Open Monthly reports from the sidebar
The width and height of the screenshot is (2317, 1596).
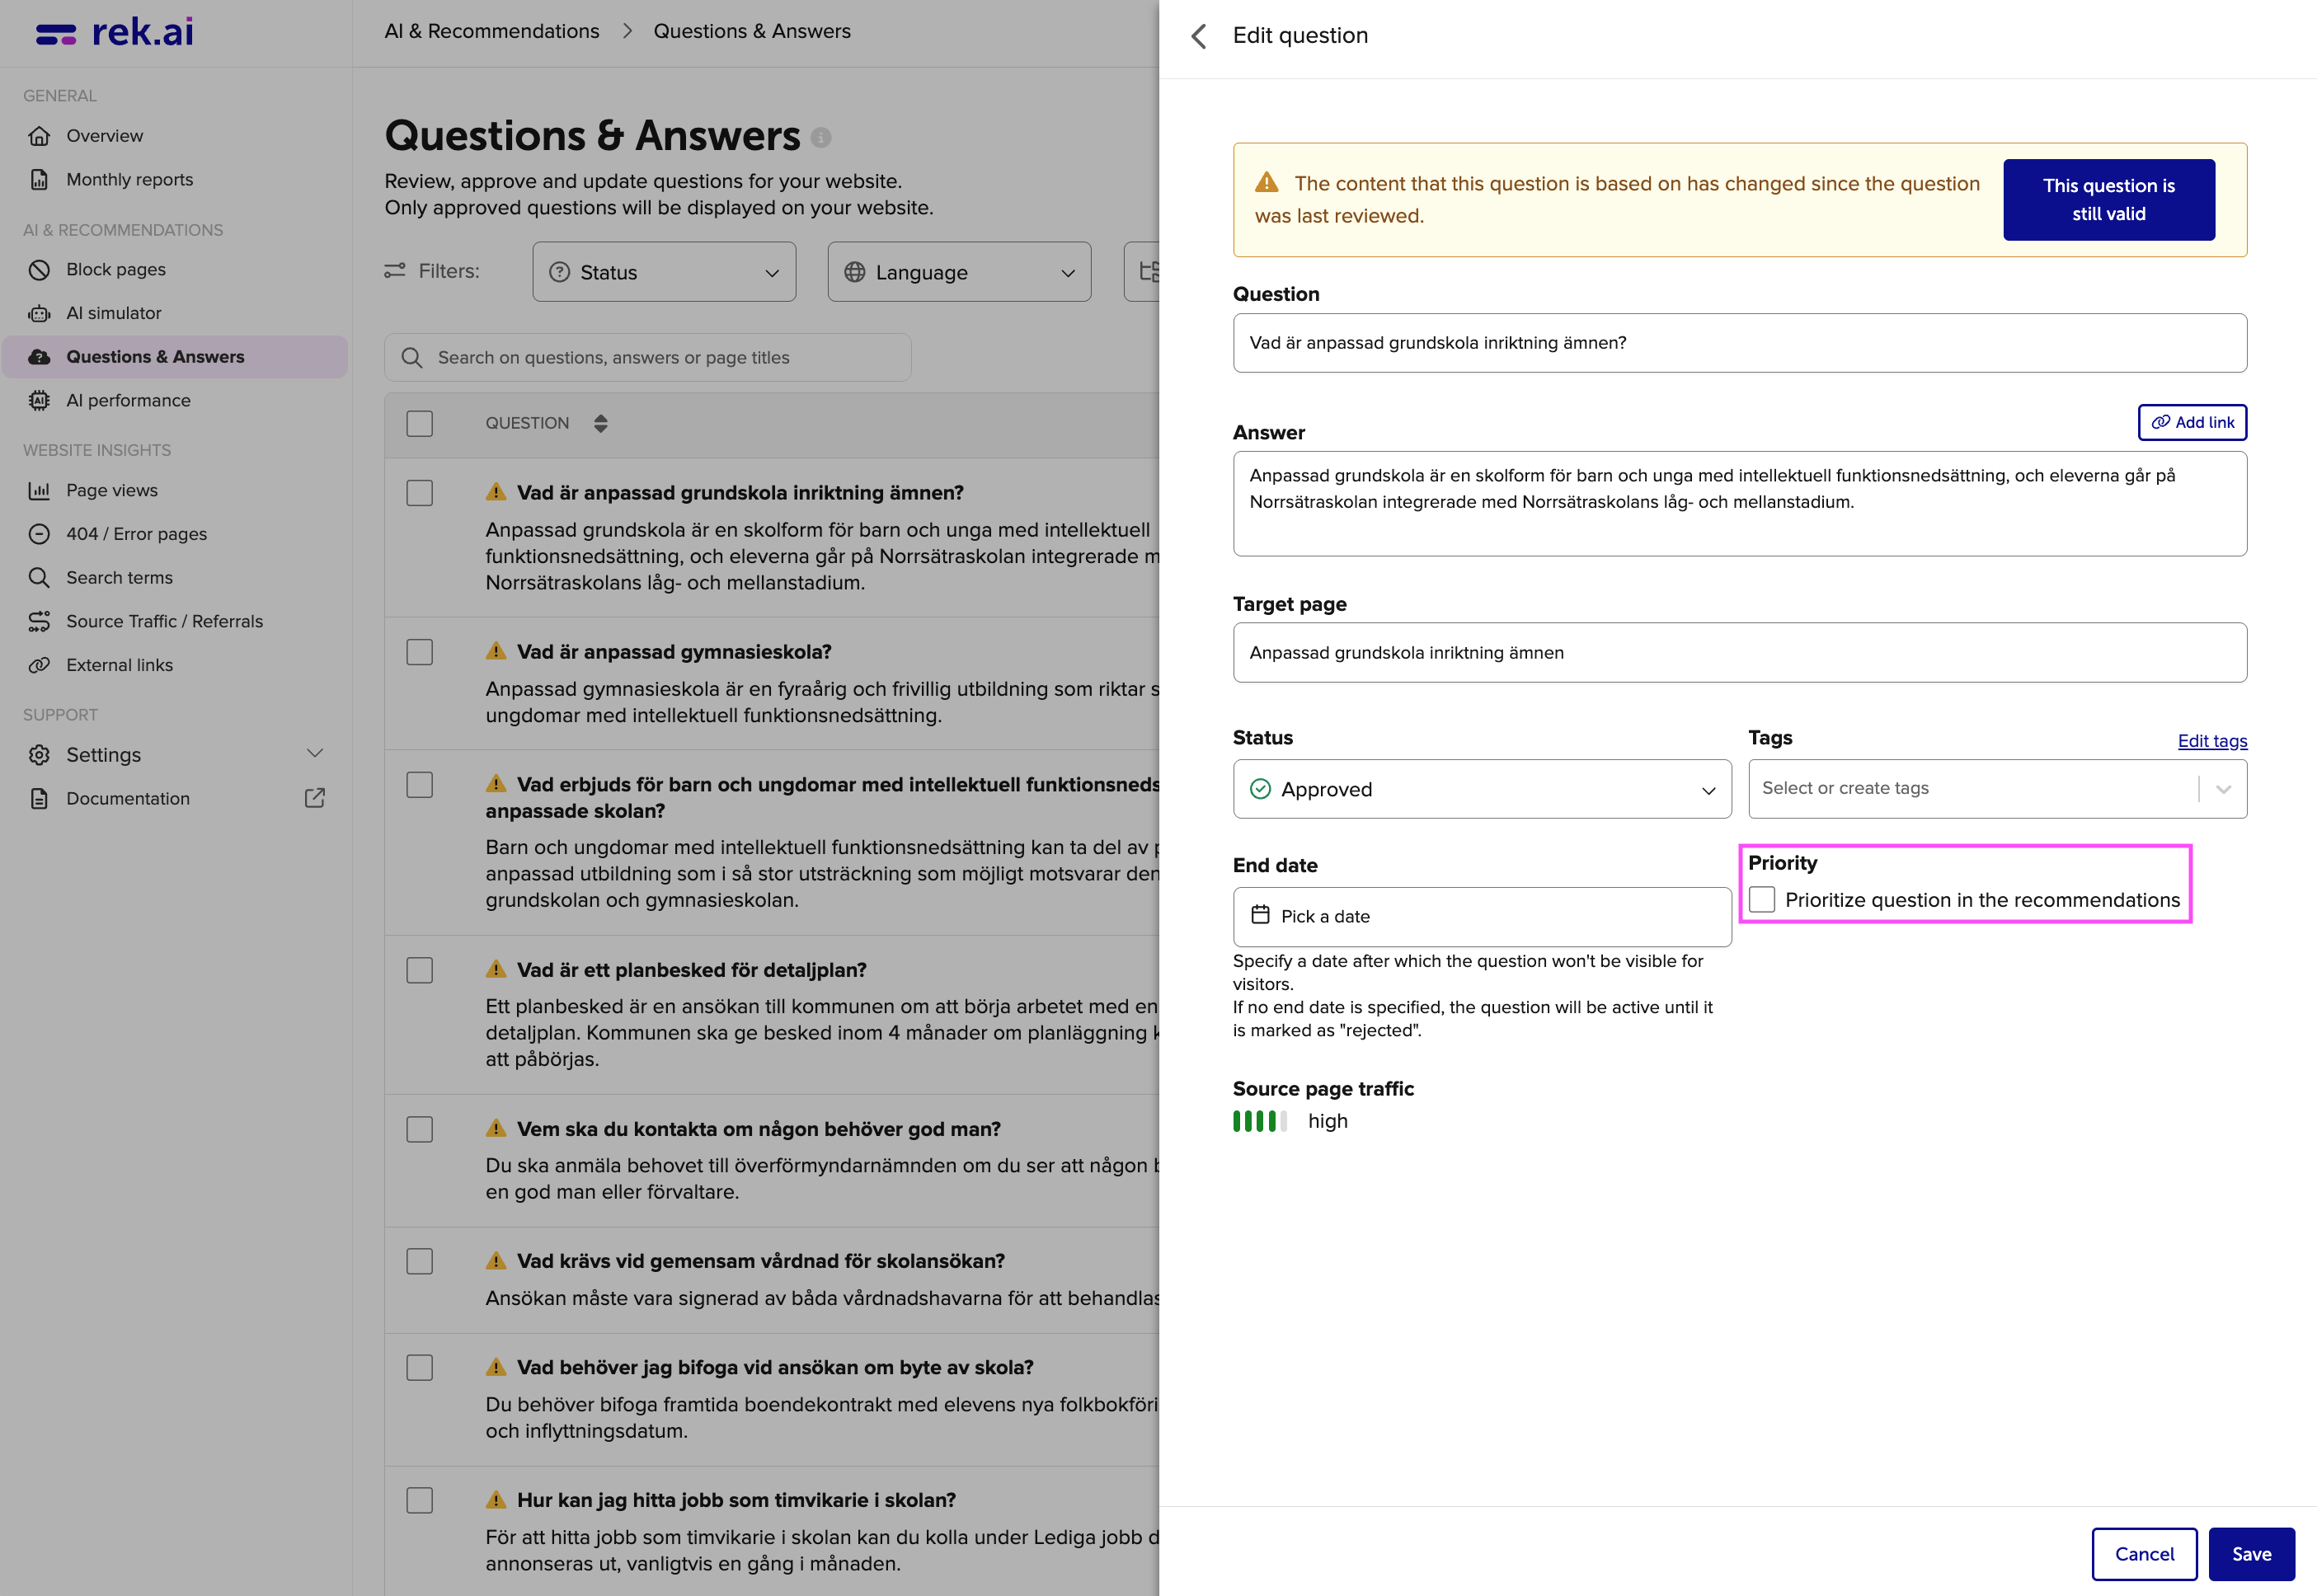(129, 179)
